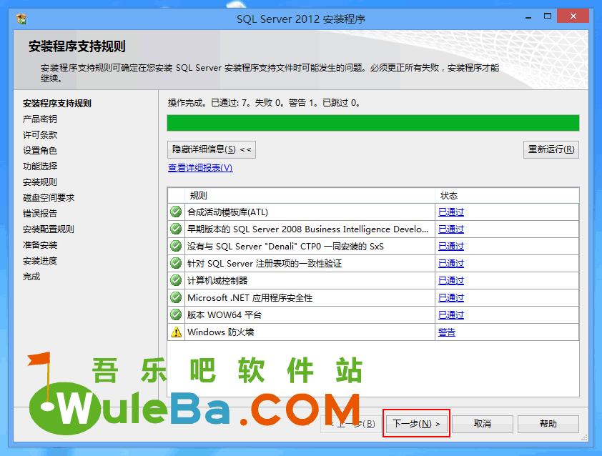Open help via the 帮助 button
The image size is (602, 456).
pos(548,423)
